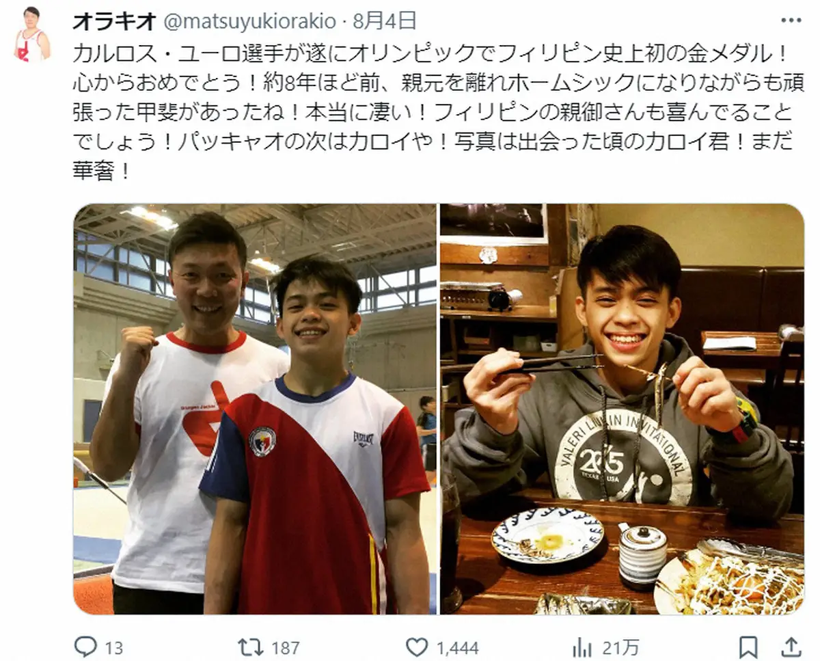Open the right restaurant photo

tap(622, 409)
